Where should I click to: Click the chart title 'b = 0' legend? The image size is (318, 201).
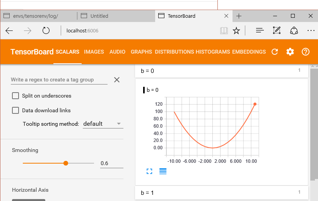point(152,90)
